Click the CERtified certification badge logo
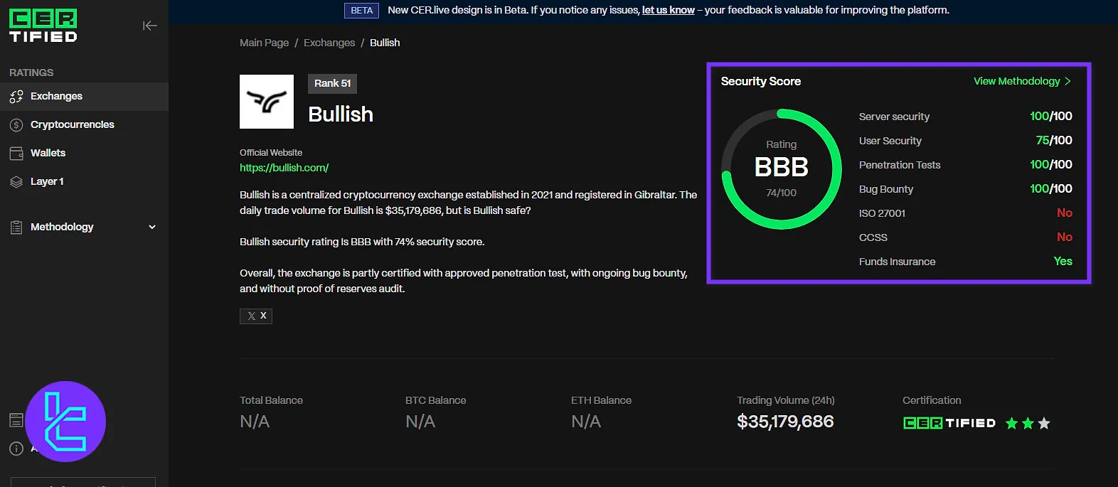Image resolution: width=1118 pixels, height=487 pixels. pos(949,423)
